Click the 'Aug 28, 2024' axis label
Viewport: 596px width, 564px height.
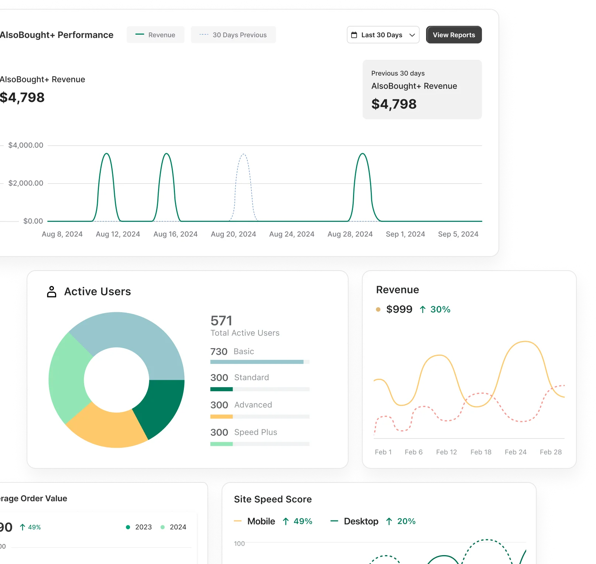[x=350, y=234]
